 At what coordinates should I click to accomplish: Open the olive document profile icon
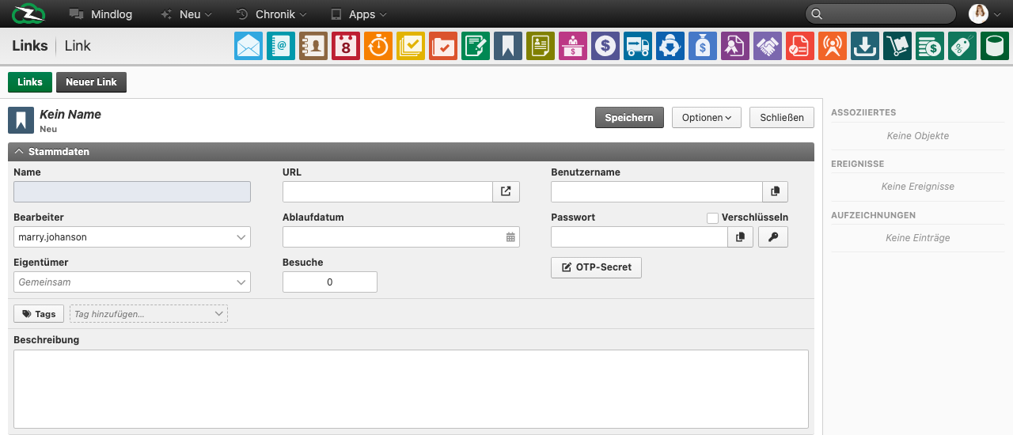541,46
